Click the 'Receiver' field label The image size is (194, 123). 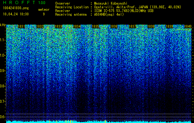63,11
